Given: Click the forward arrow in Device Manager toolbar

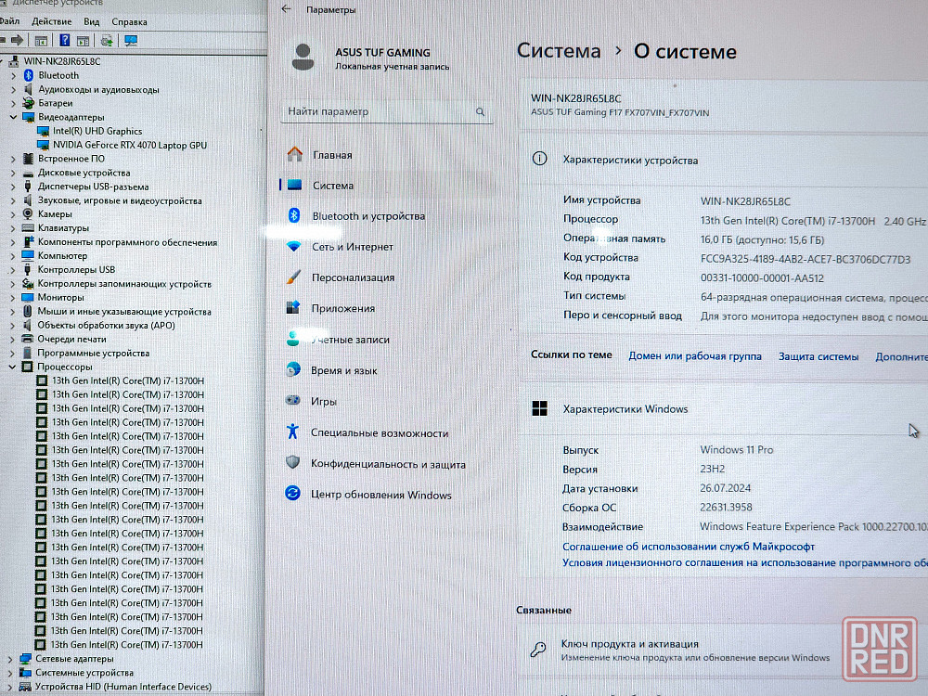Looking at the screenshot, I should 17,40.
